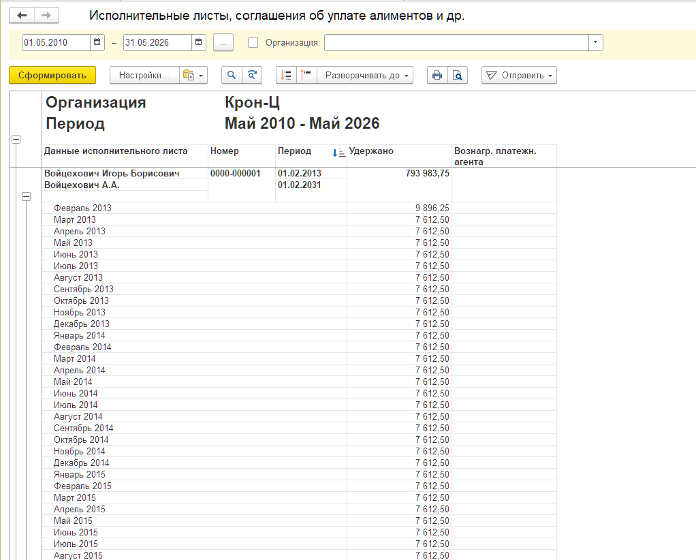The image size is (696, 560).
Task: Click amount 9 896,25
Action: 432,208
